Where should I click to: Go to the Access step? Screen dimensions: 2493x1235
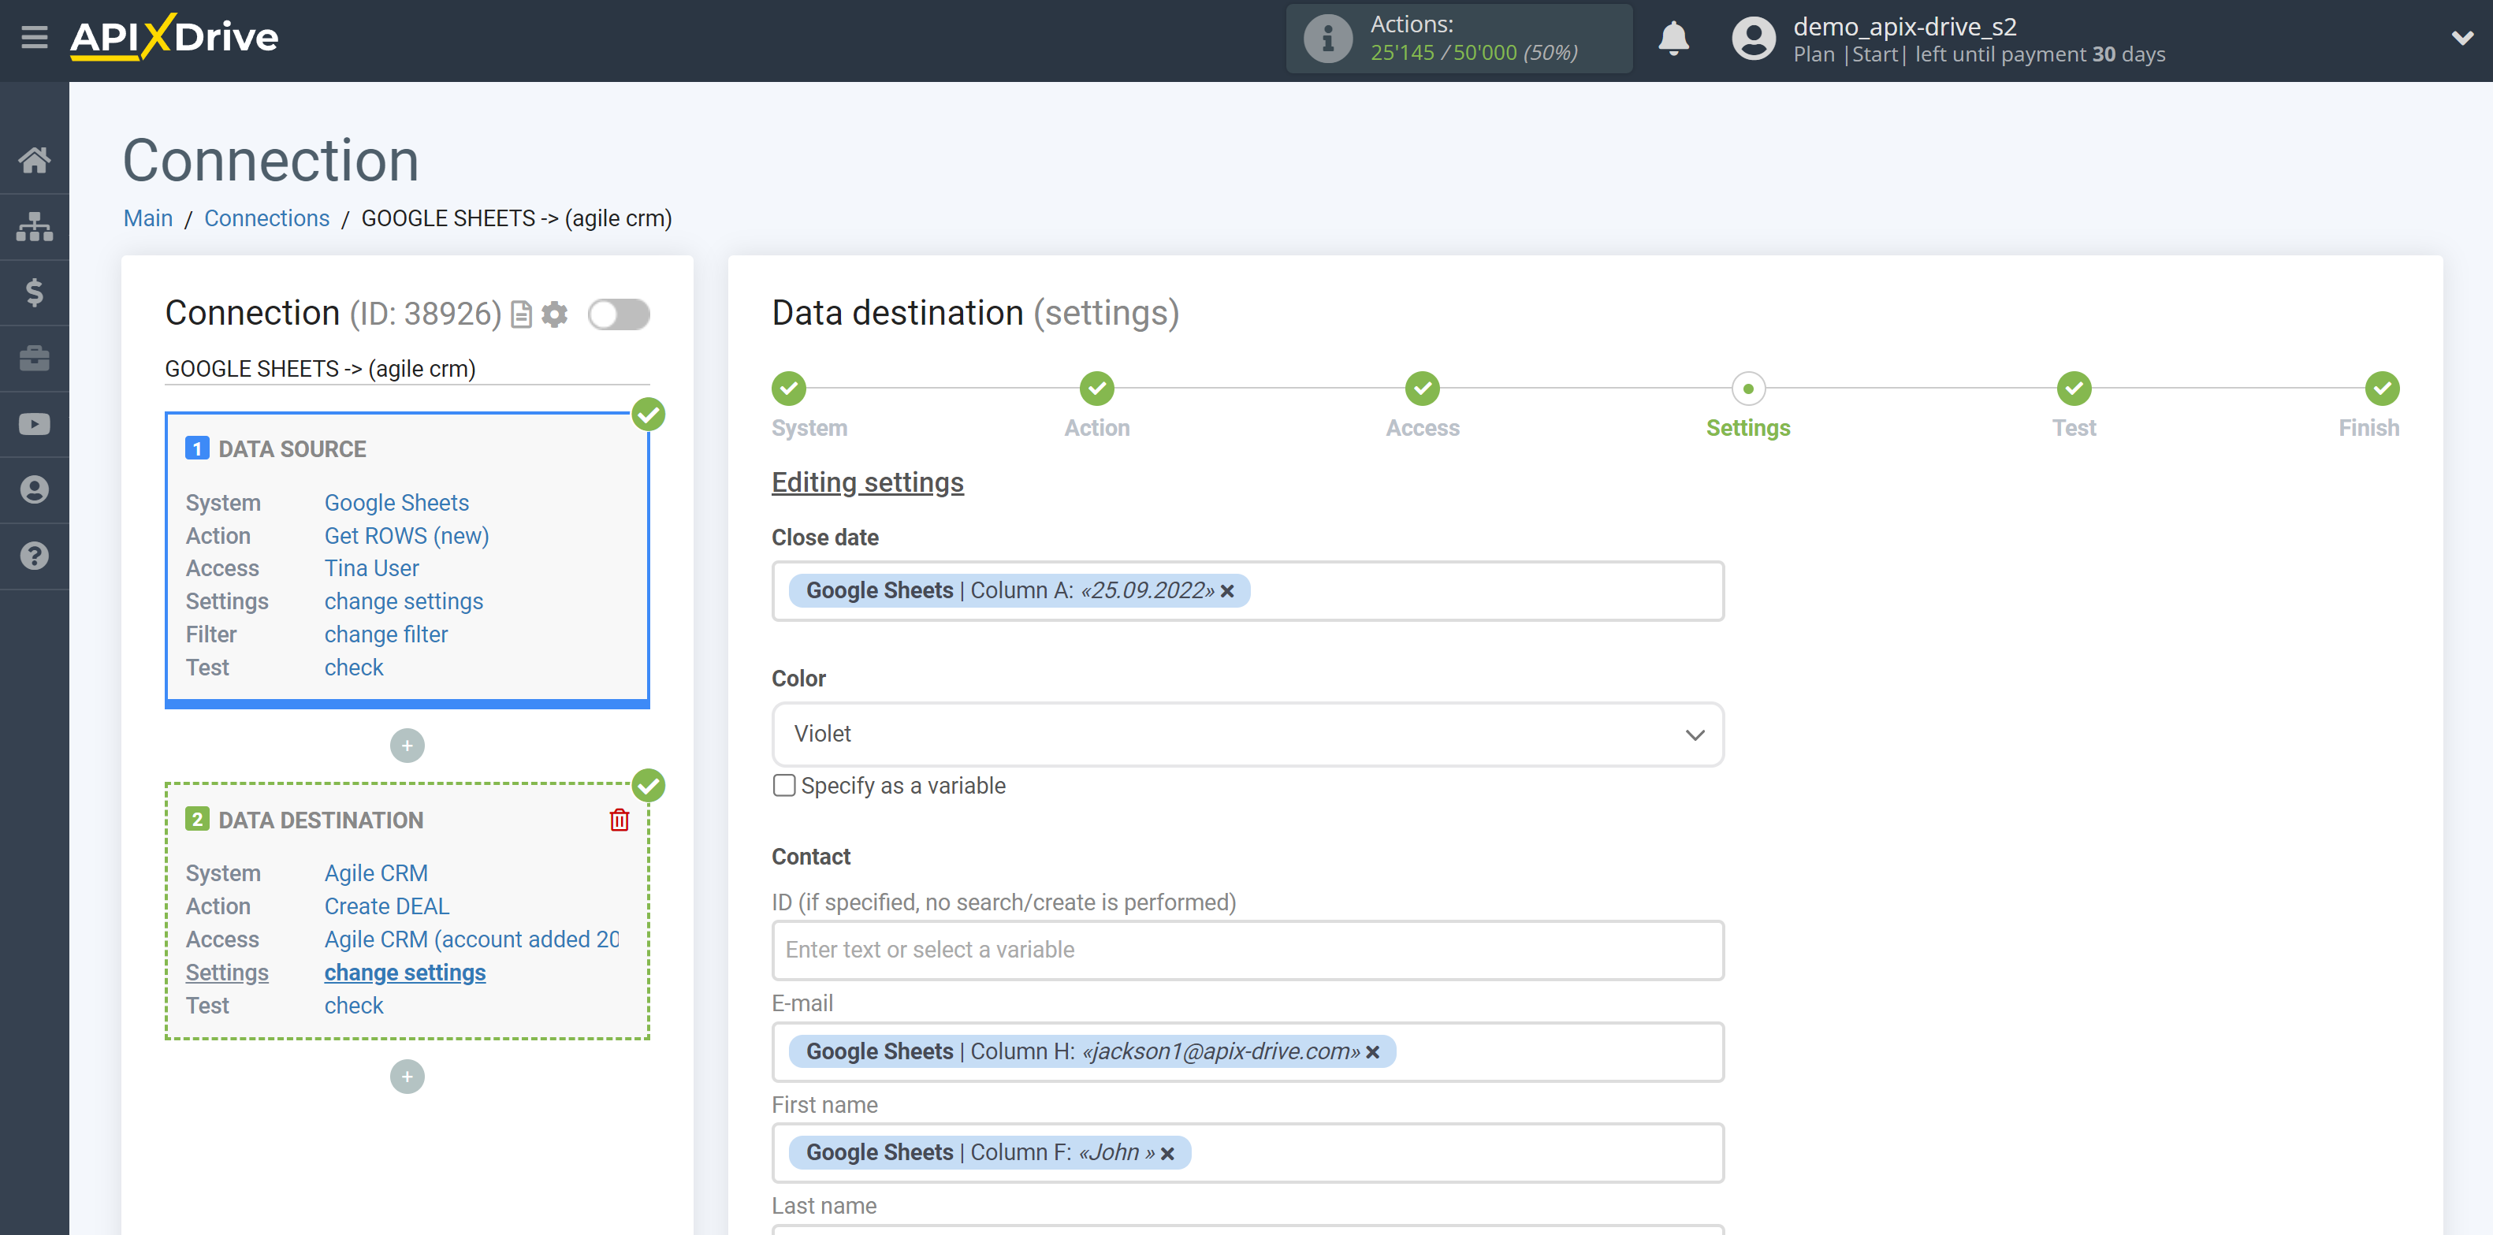[1422, 389]
